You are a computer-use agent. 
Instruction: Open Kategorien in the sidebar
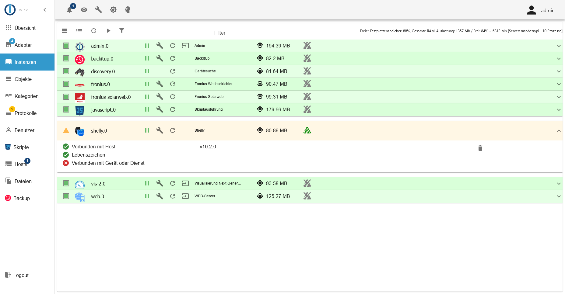pyautogui.click(x=27, y=96)
